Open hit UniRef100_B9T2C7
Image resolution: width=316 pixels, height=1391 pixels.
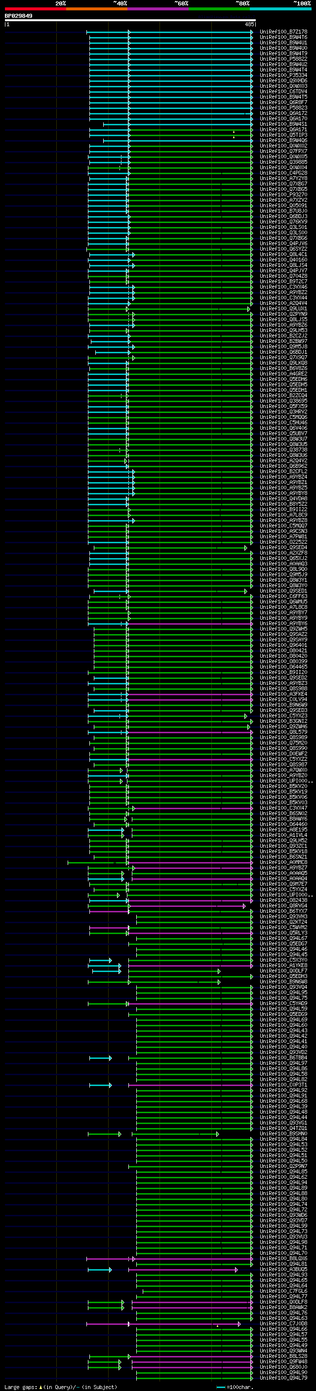(x=283, y=282)
